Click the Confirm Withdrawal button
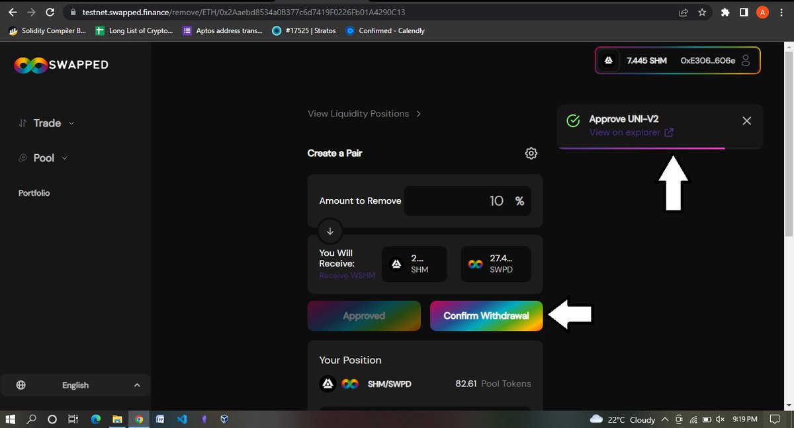Screen dimensions: 794x428 click(x=486, y=316)
